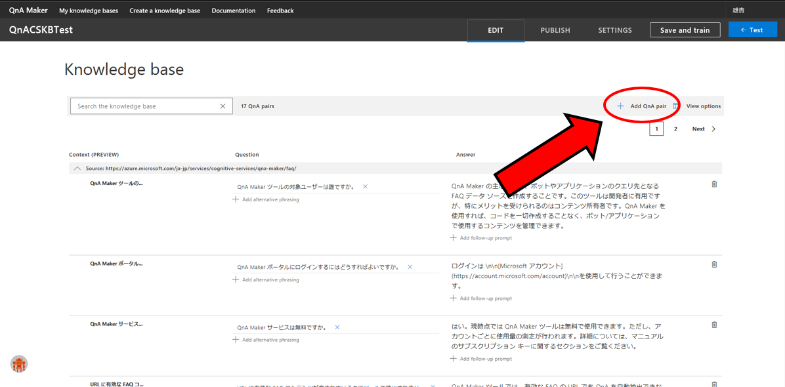Remove question 'QnA Maker サービスは無料ですか。'

[x=337, y=327]
